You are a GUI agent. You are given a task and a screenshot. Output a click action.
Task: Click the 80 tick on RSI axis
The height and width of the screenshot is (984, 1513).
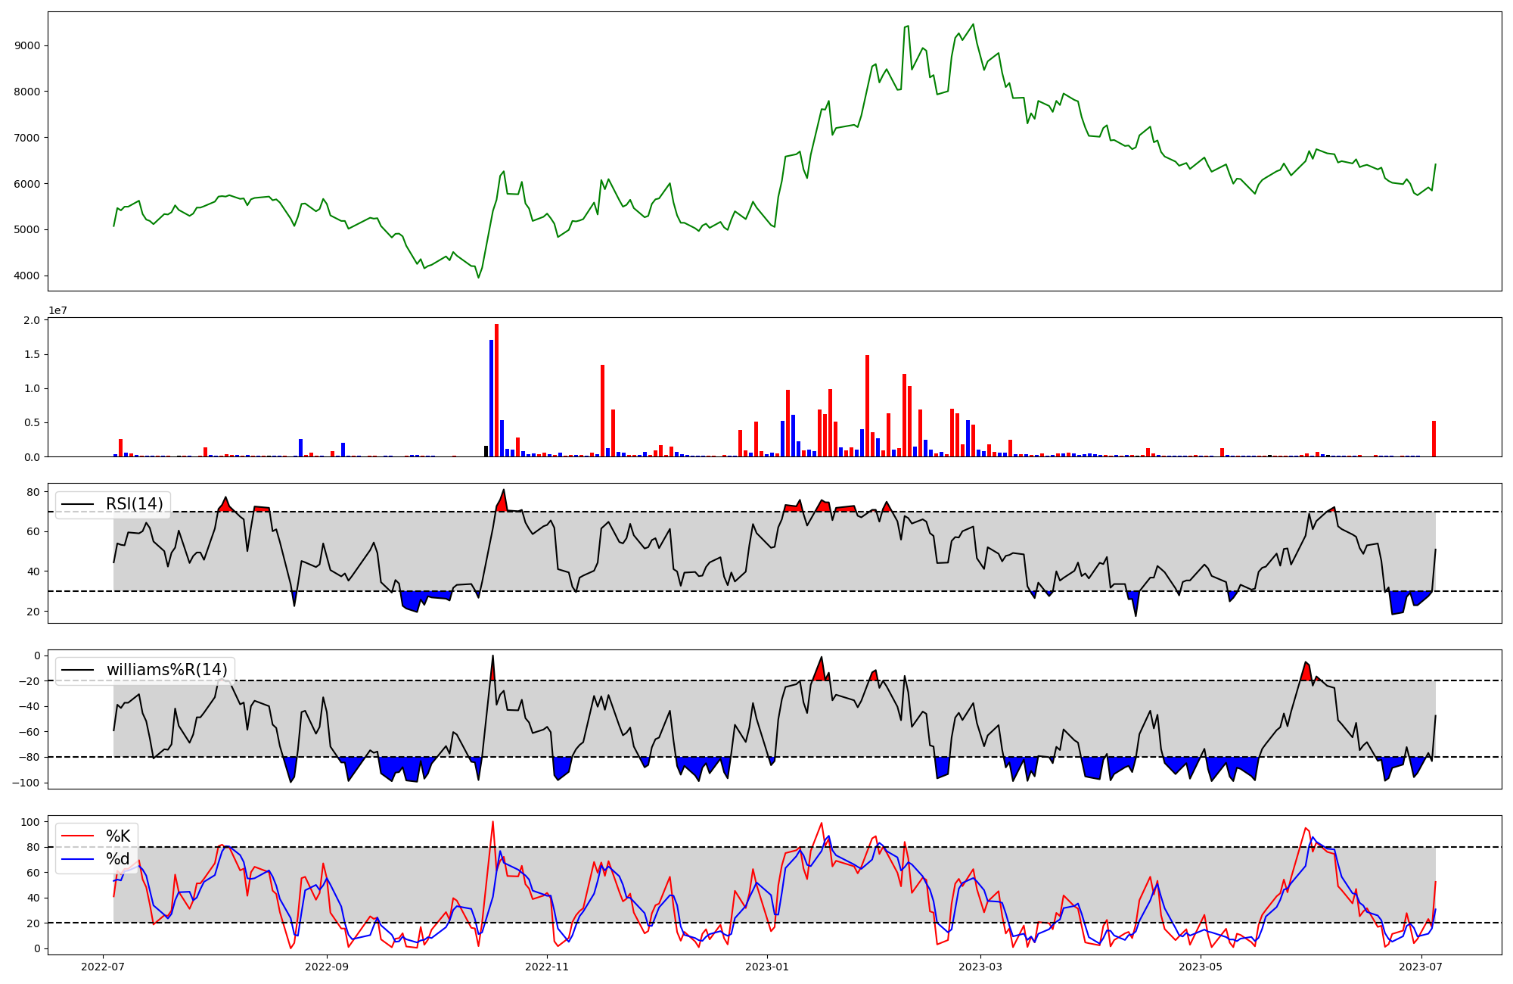(x=33, y=492)
